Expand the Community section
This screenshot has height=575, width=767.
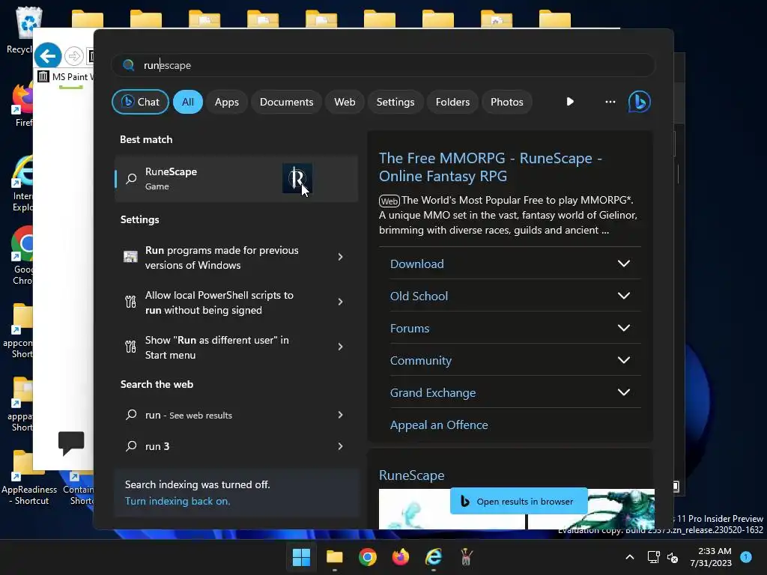(624, 360)
